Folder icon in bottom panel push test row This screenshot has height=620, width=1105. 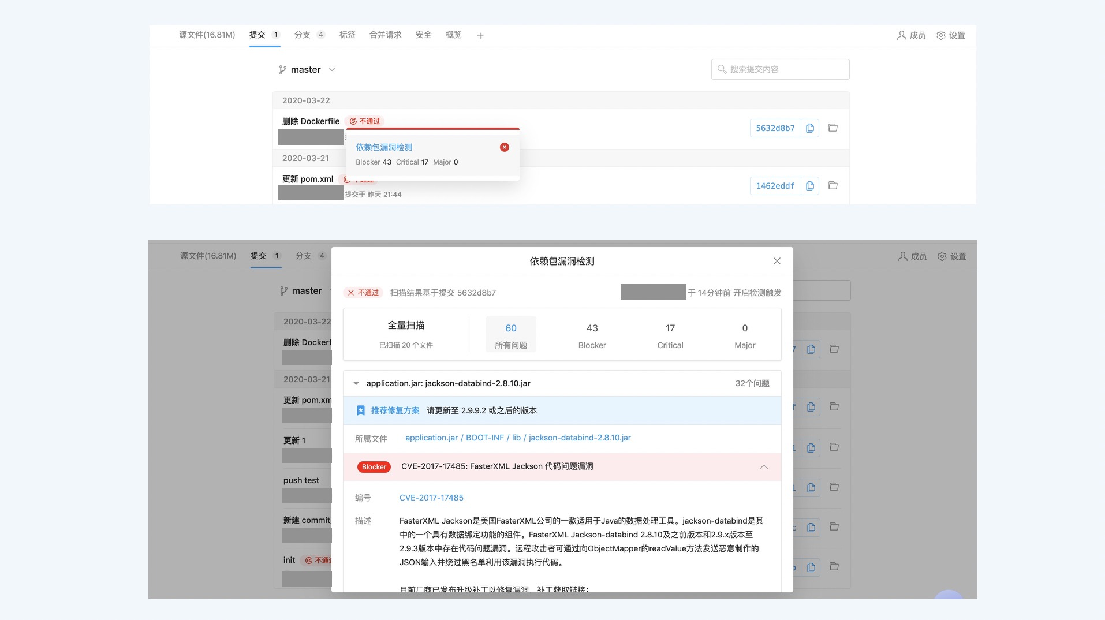click(834, 487)
